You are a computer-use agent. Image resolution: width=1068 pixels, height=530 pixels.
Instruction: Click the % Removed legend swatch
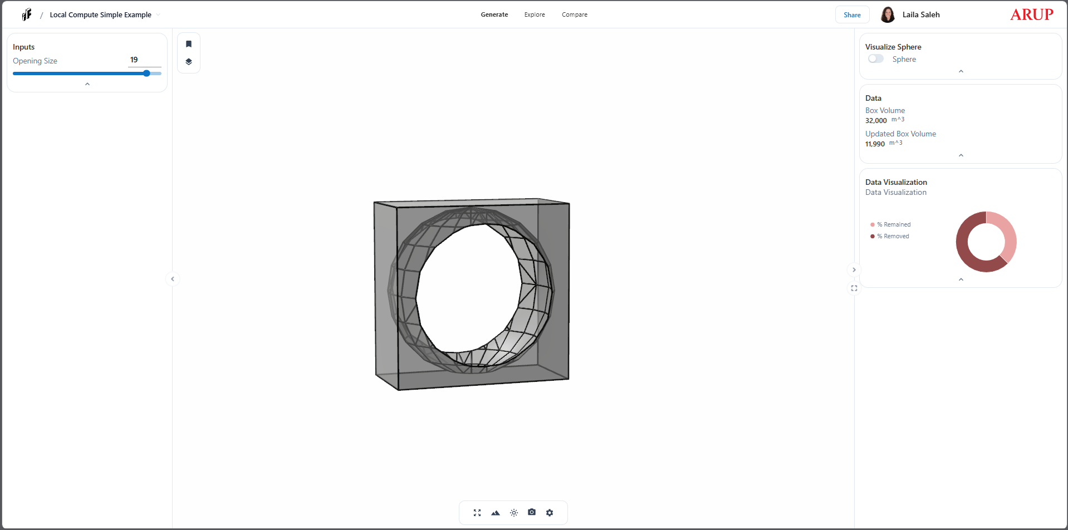pyautogui.click(x=873, y=237)
